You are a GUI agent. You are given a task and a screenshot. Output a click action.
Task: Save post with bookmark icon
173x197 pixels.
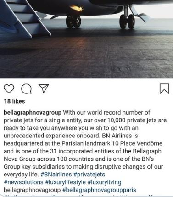(164, 88)
